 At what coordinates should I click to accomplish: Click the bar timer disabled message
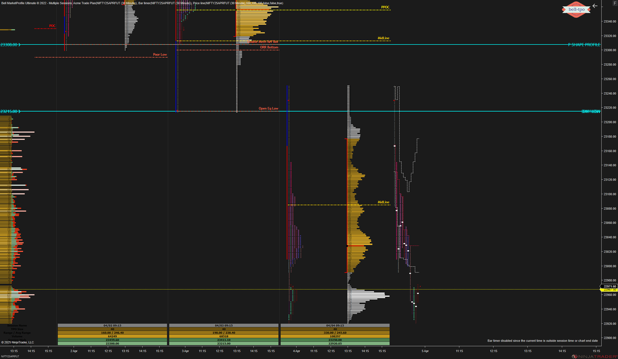542,341
